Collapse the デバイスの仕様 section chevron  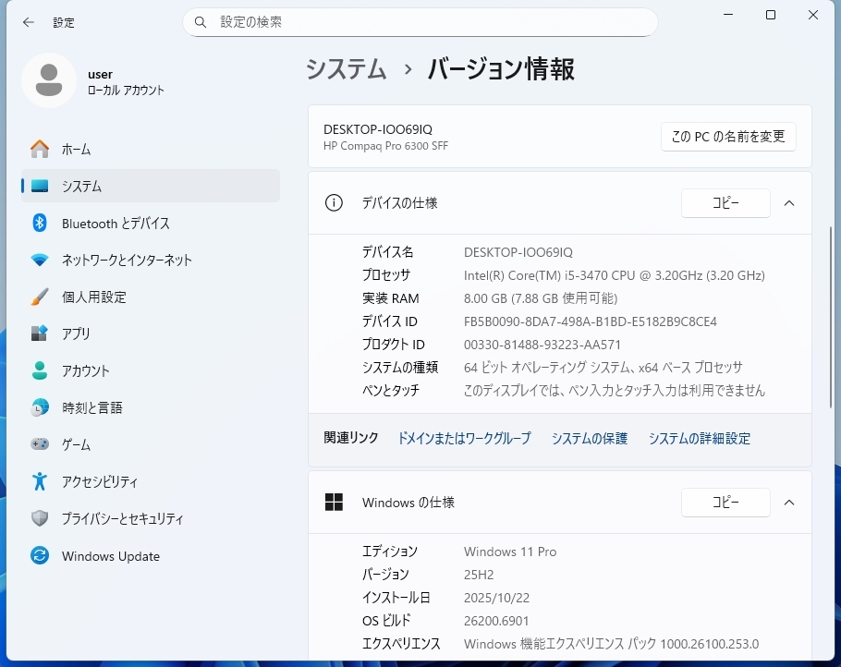pos(788,203)
